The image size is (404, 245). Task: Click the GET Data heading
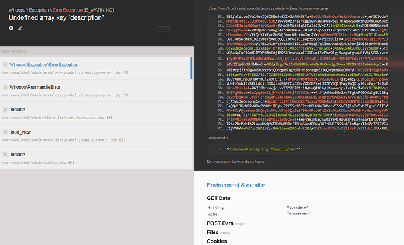[x=218, y=198]
